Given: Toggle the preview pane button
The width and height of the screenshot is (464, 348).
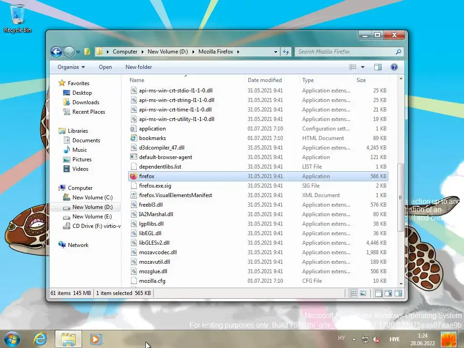Looking at the screenshot, I should pyautogui.click(x=378, y=67).
